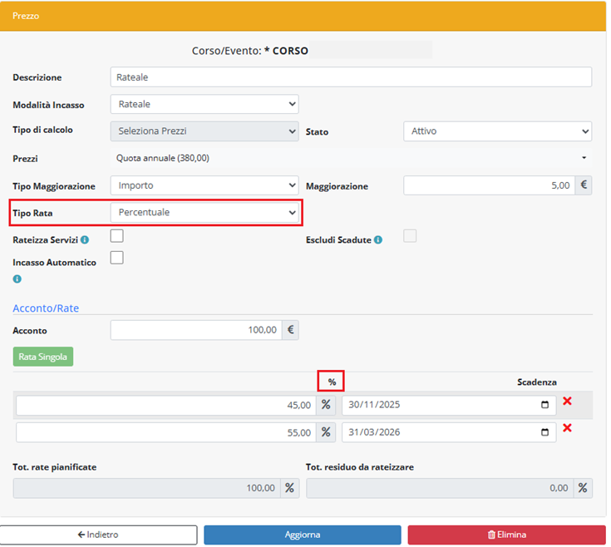Open the Stato dropdown set to Attivo
Image resolution: width=611 pixels, height=547 pixels.
[497, 131]
